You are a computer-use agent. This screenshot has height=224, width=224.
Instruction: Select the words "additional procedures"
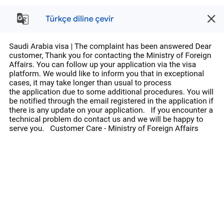(x=146, y=92)
